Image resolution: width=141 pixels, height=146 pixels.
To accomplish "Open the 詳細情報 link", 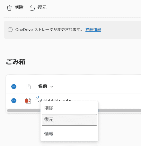I will (x=93, y=30).
